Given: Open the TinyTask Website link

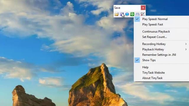Looking at the screenshot, I should click(162, 73).
